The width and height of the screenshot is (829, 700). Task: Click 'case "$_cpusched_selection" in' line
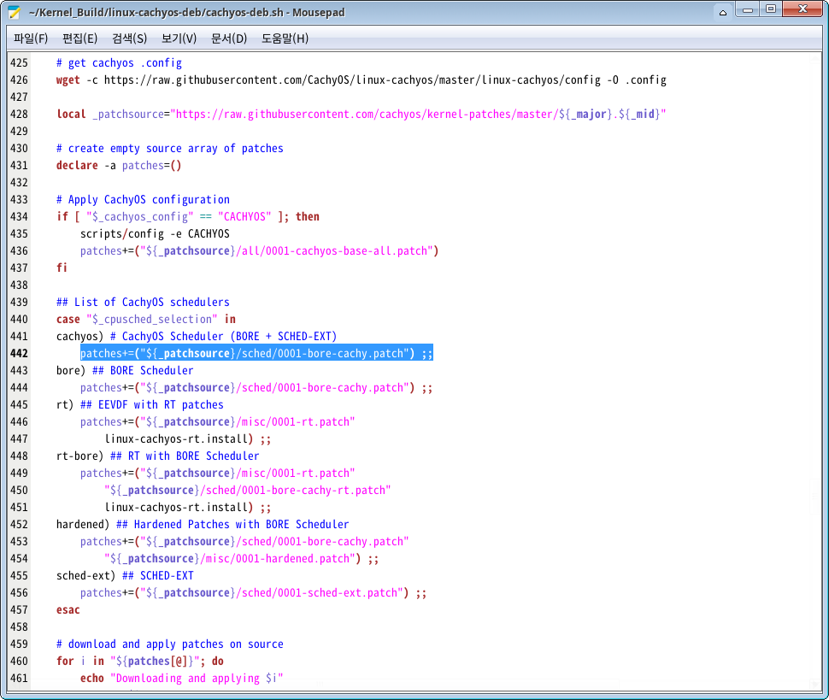[146, 320]
